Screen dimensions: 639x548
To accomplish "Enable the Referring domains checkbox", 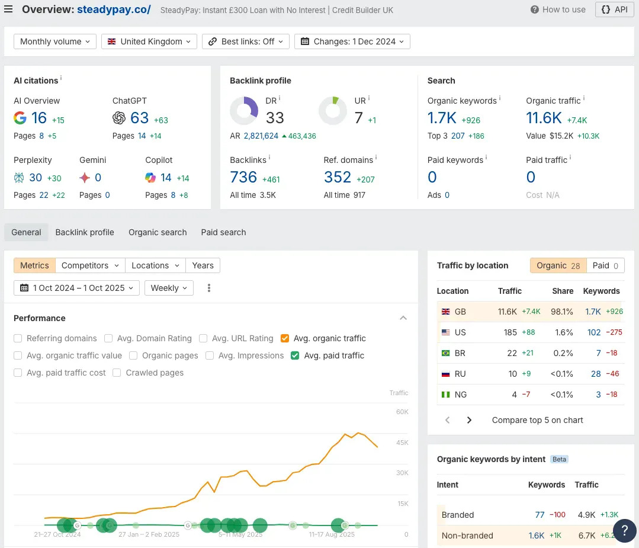I will coord(18,338).
